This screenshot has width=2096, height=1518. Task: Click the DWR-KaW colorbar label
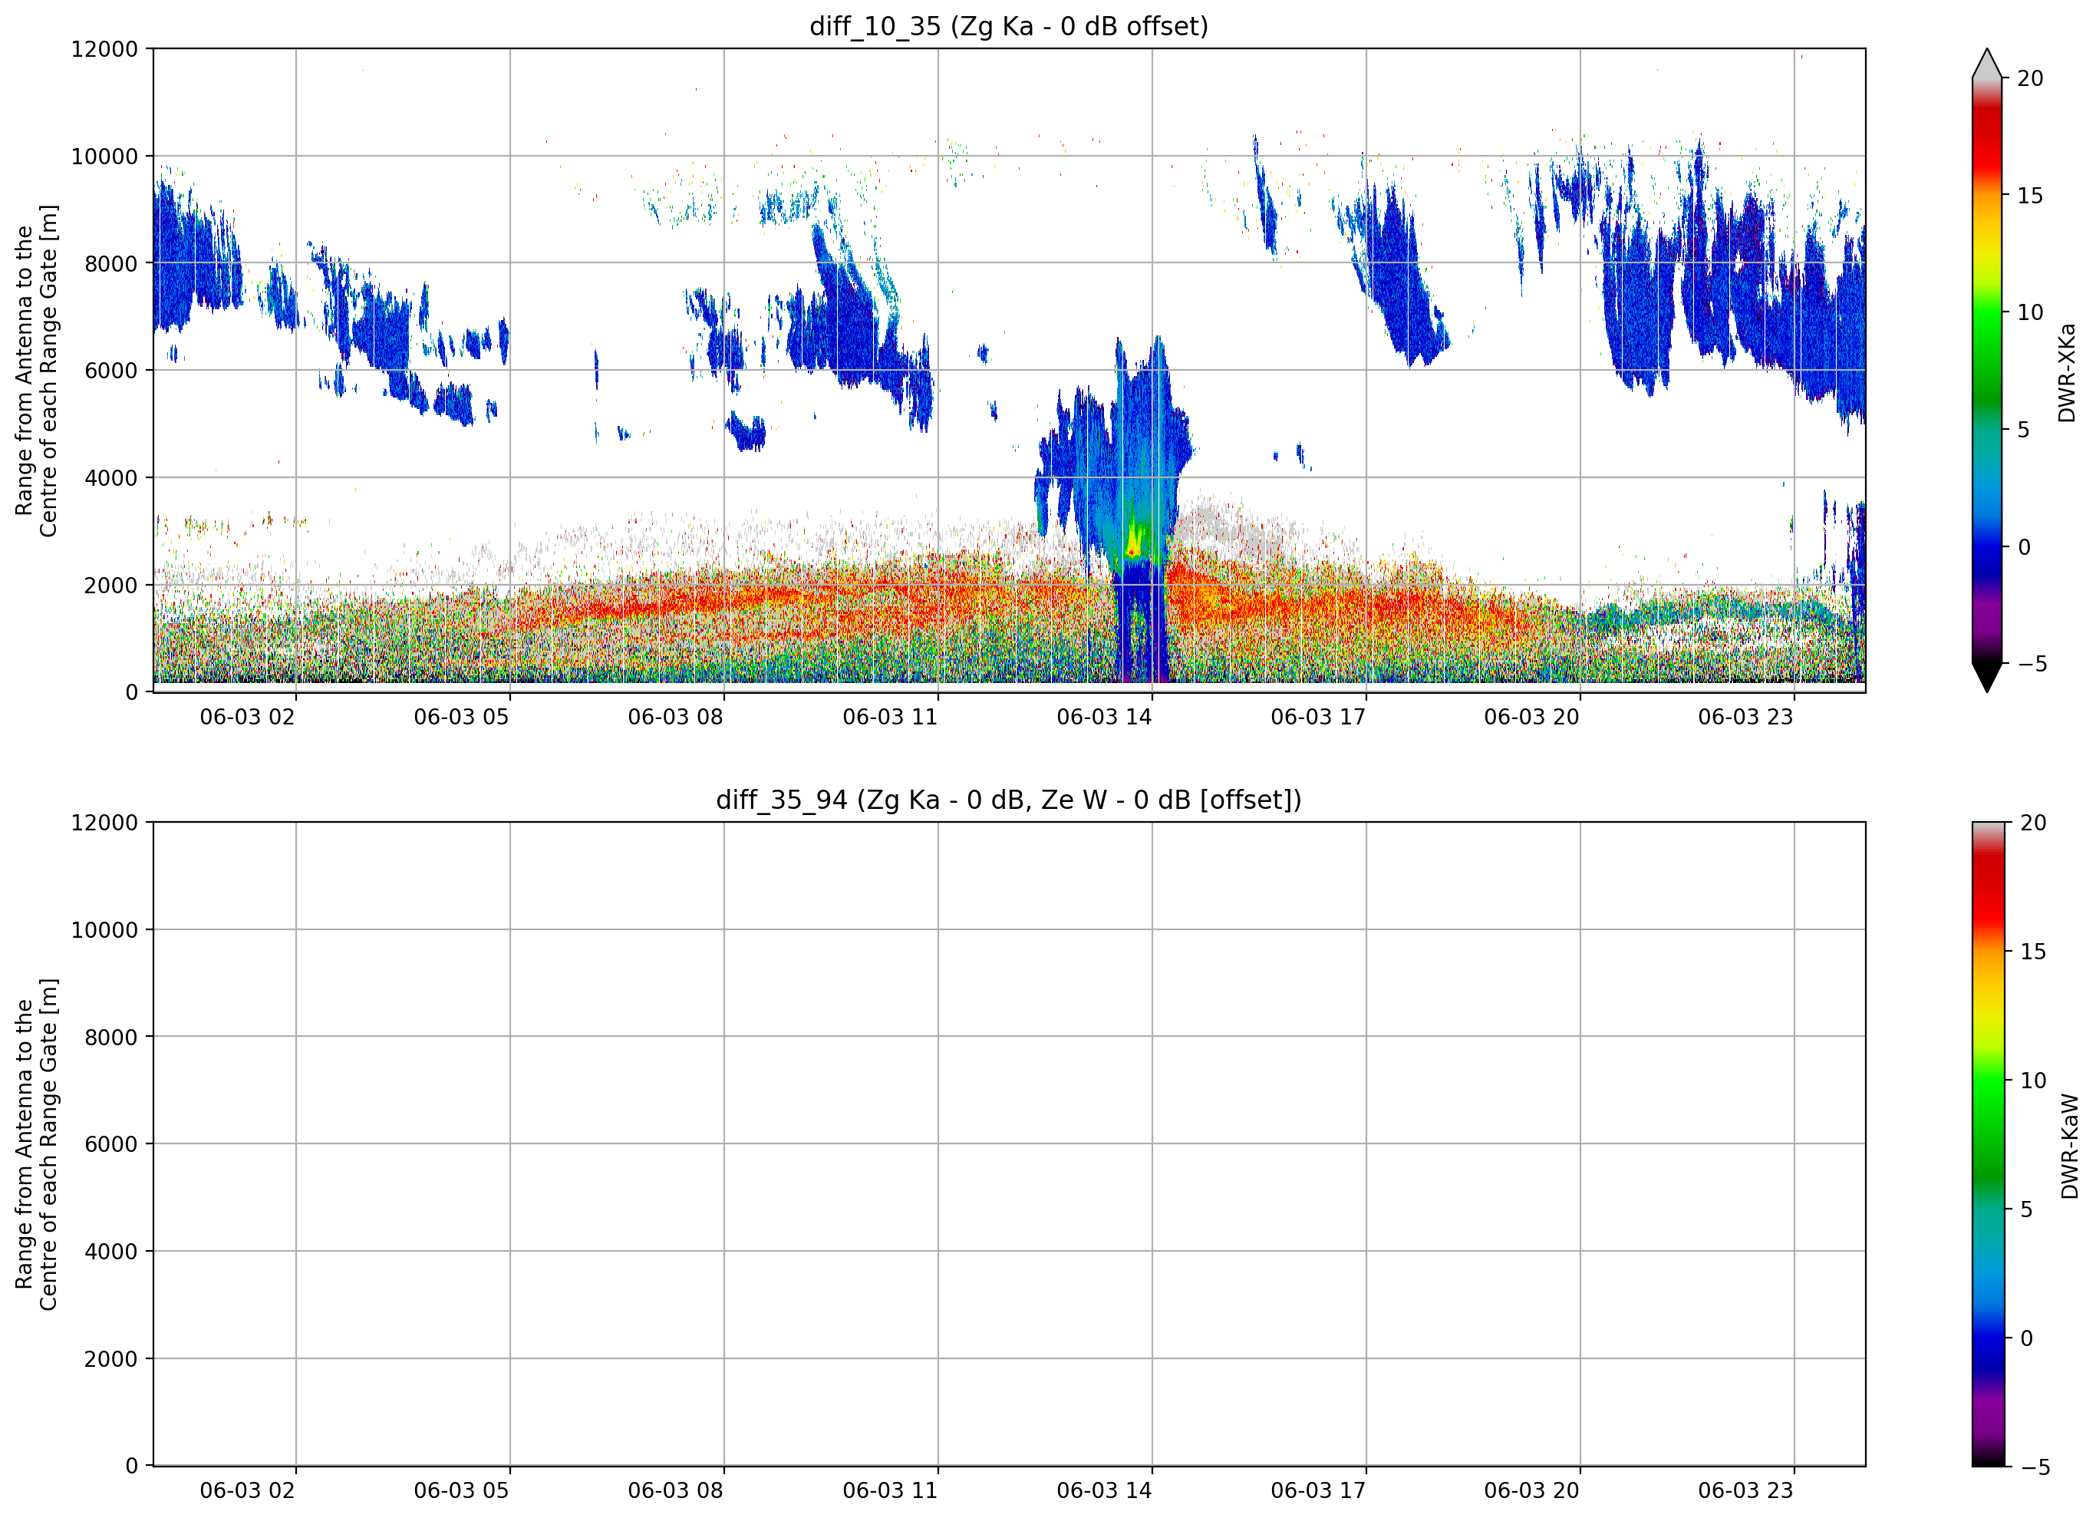point(2069,1147)
